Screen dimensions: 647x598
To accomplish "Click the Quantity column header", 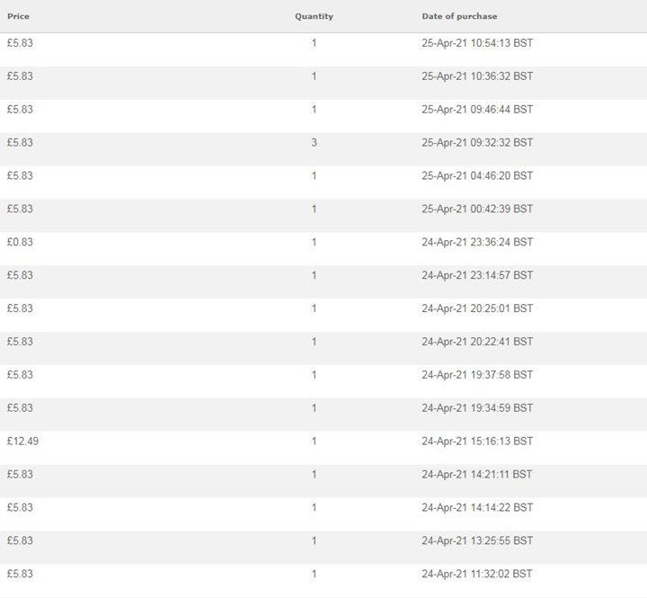I will coord(314,16).
